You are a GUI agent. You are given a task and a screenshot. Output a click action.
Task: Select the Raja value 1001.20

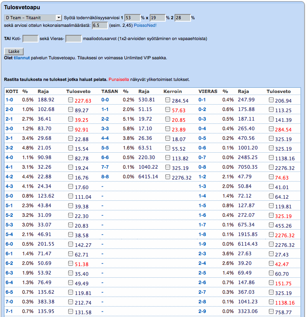[x=248, y=148]
